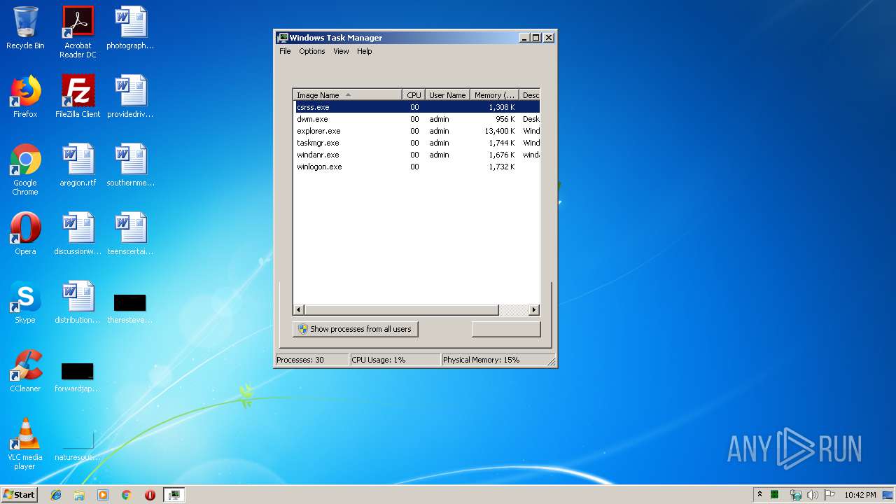Show hidden tray icons arrow

759,495
